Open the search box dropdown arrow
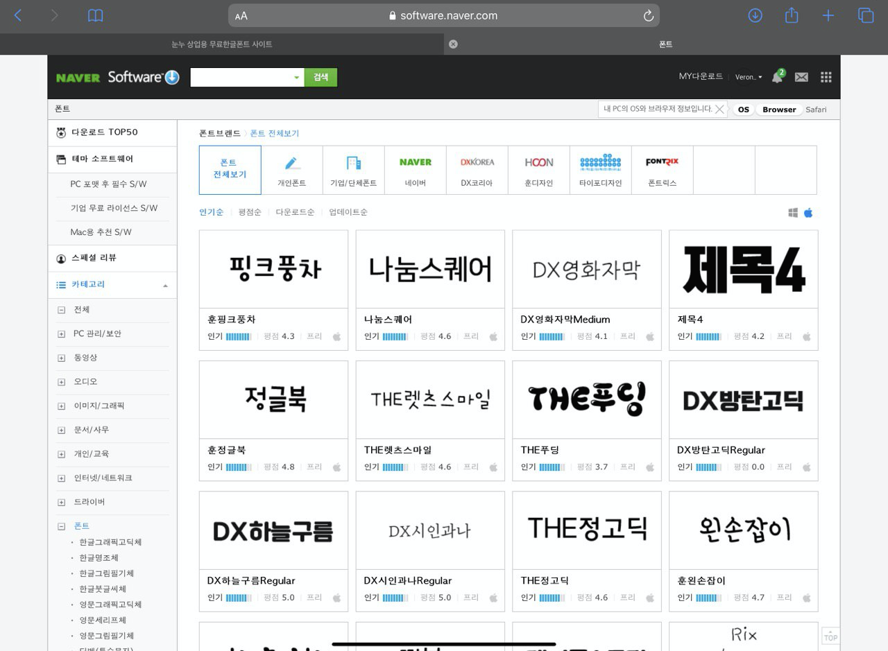The image size is (888, 651). [296, 78]
